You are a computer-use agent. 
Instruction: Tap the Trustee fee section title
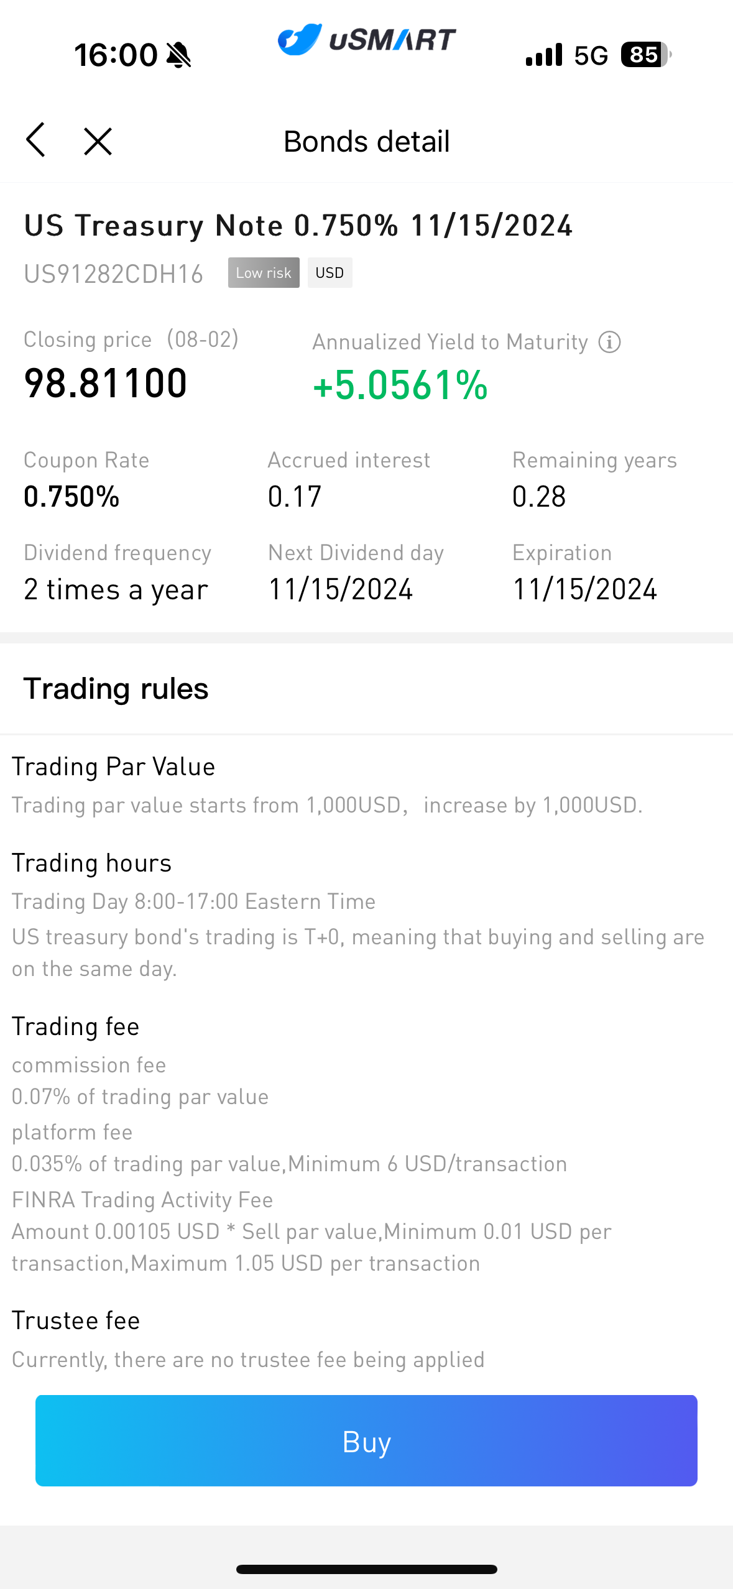[76, 1321]
